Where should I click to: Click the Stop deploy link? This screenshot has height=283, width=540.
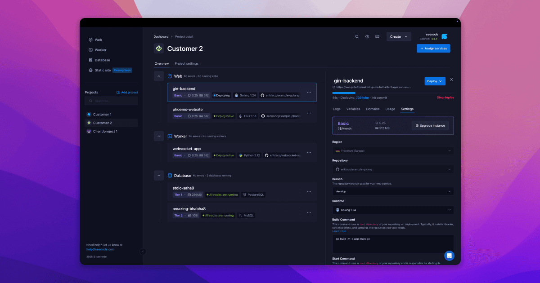(x=445, y=97)
